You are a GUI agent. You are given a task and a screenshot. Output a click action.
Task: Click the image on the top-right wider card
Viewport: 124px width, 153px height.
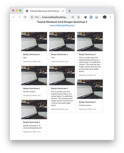point(90,42)
